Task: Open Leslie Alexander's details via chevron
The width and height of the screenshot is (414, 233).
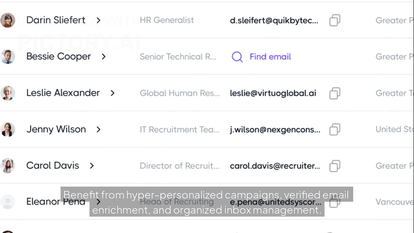Action: point(112,93)
